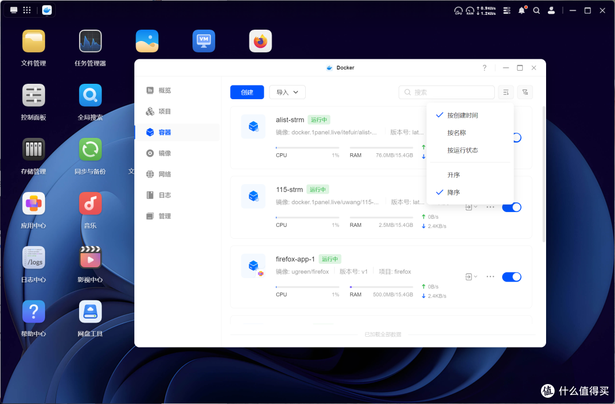Go to 镜像 in Docker sidebar
615x404 pixels.
click(x=177, y=153)
